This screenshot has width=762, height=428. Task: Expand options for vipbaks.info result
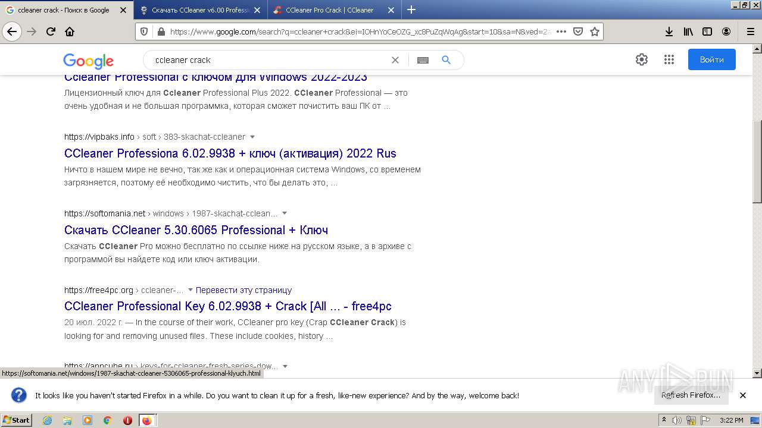tap(252, 137)
